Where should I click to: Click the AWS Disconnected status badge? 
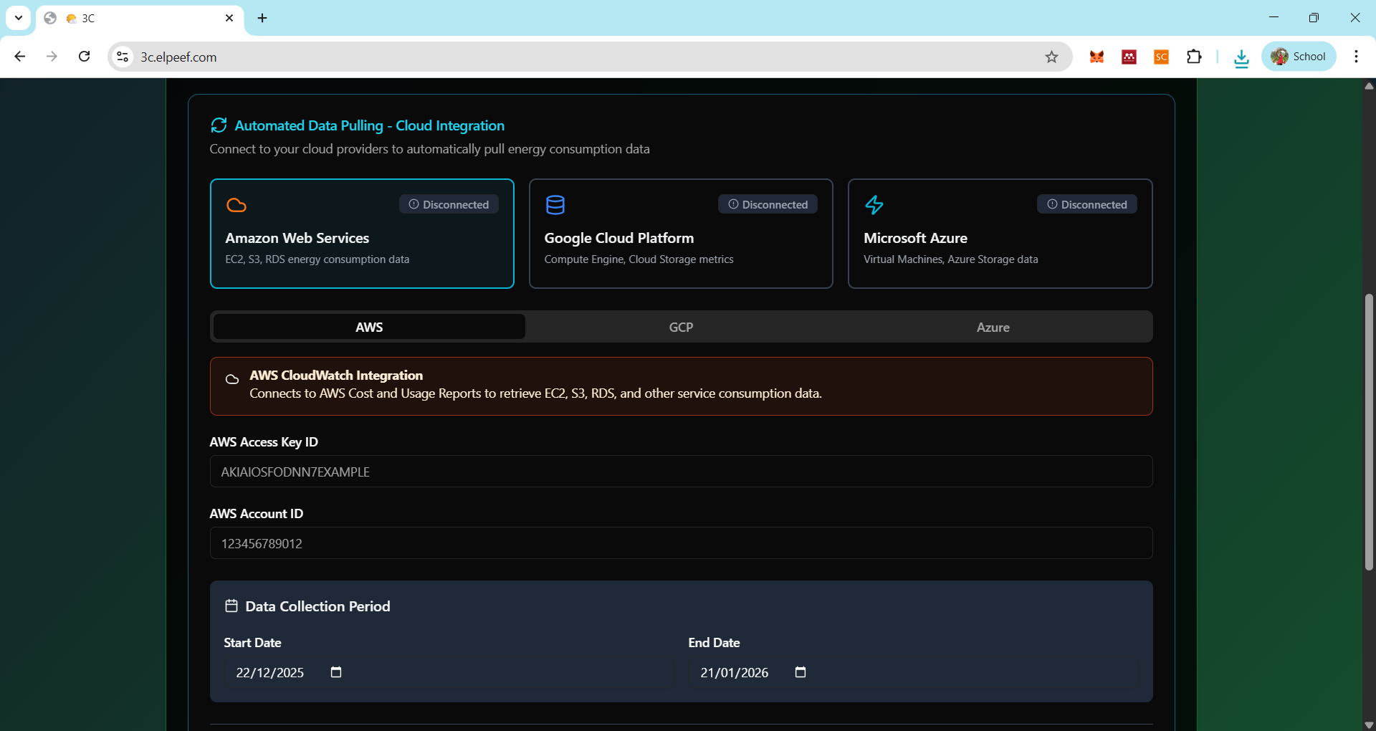point(449,204)
